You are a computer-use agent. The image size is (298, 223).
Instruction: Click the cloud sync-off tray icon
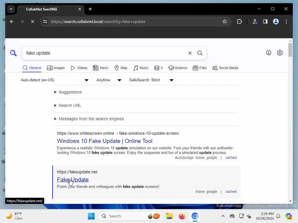[232, 216]
